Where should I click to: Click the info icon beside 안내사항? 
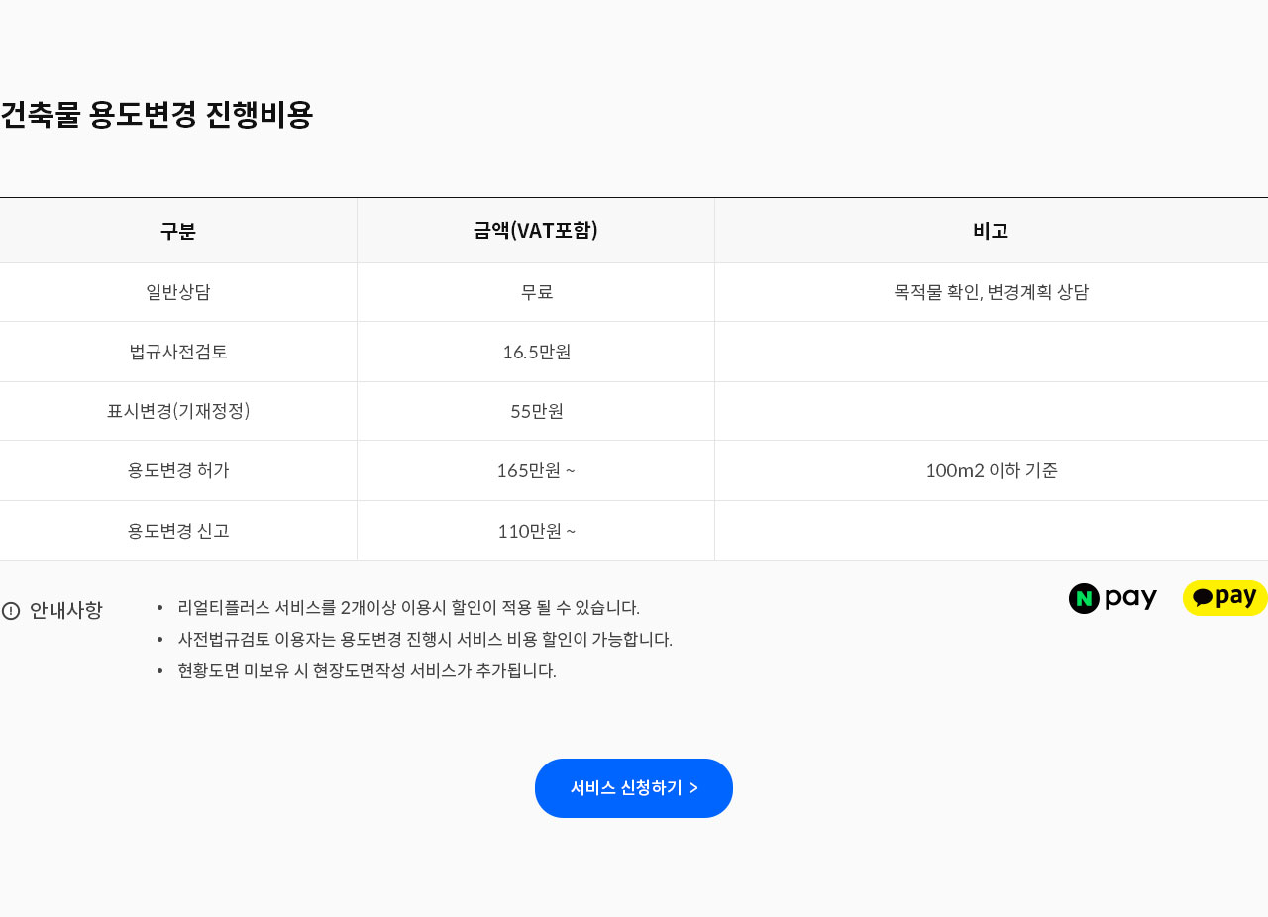11,611
